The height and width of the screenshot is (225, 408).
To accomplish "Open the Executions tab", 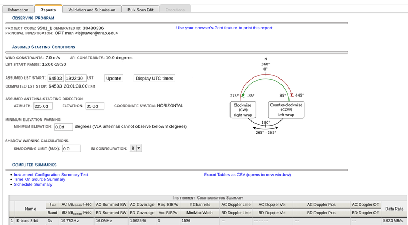I will tap(175, 10).
